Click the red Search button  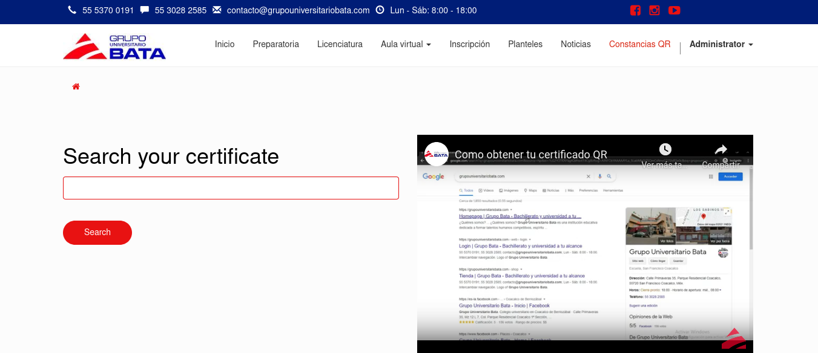(x=97, y=233)
